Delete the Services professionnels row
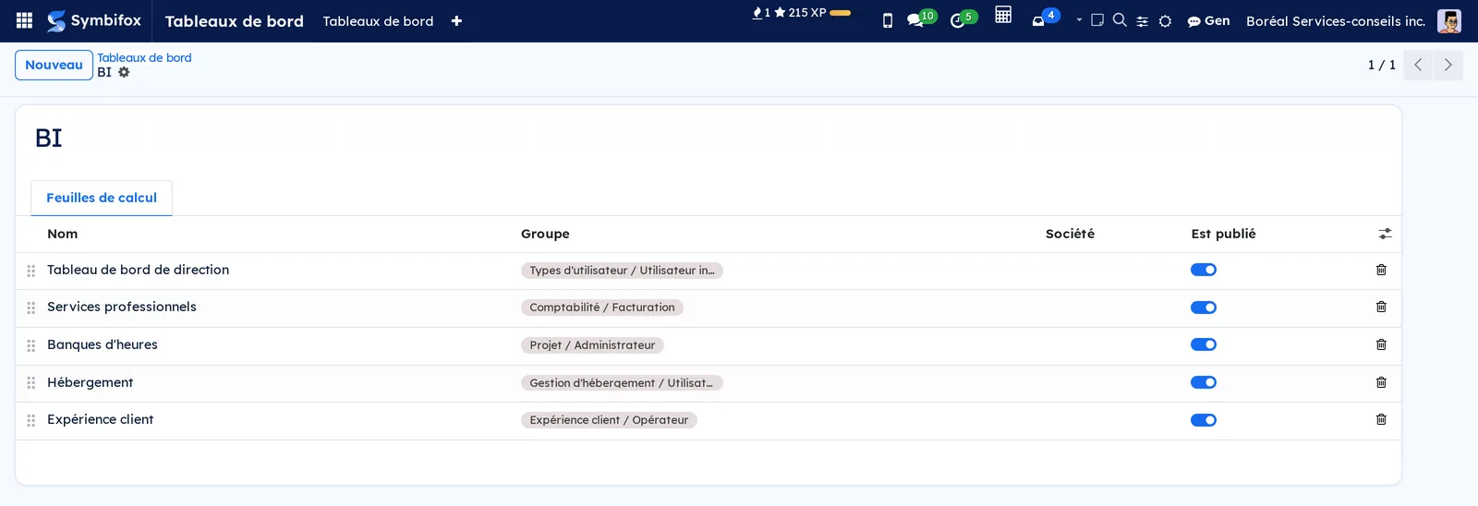Viewport: 1478px width, 506px height. pos(1381,307)
